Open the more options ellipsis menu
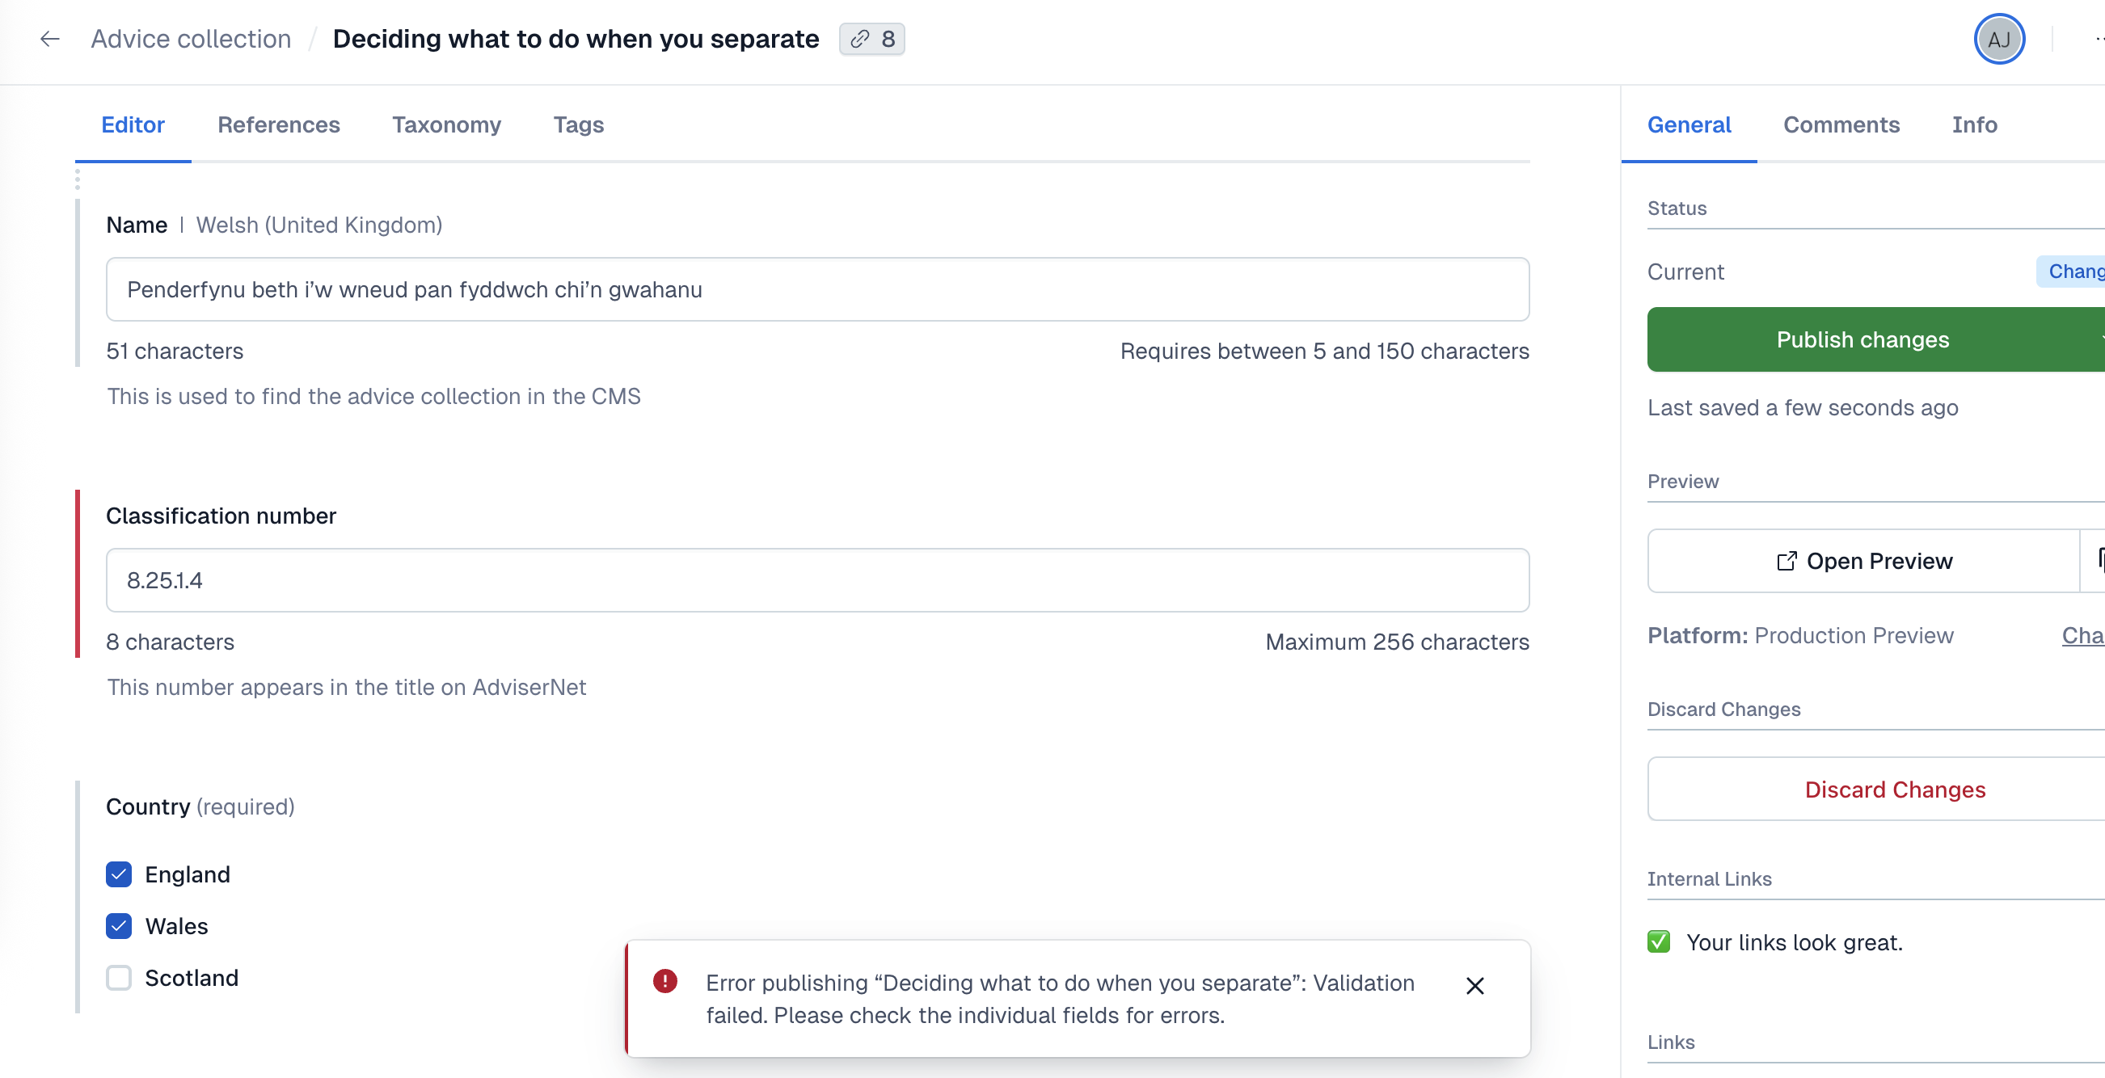 2100,38
